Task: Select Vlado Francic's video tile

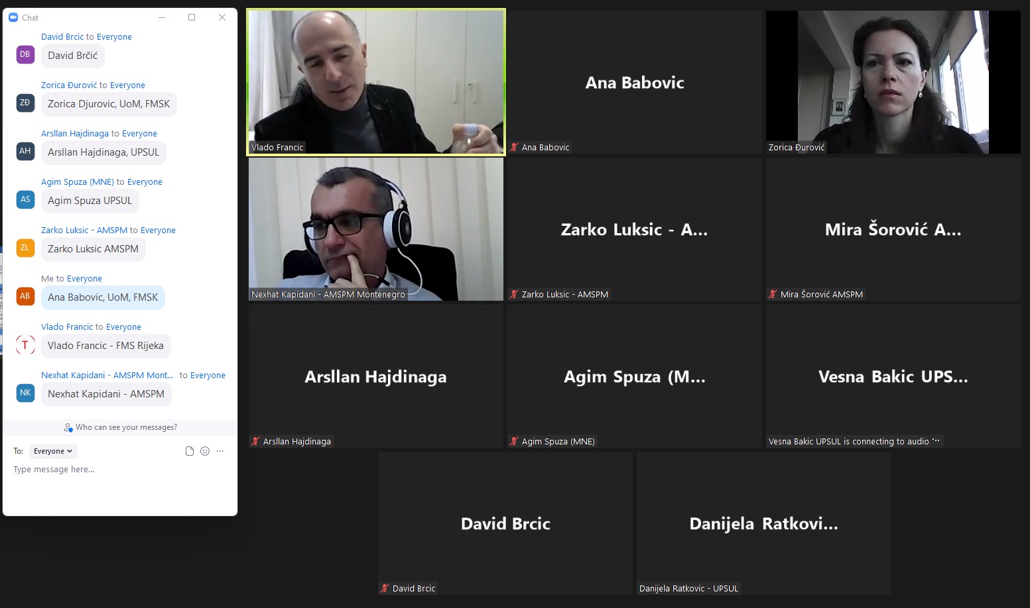Action: click(376, 82)
